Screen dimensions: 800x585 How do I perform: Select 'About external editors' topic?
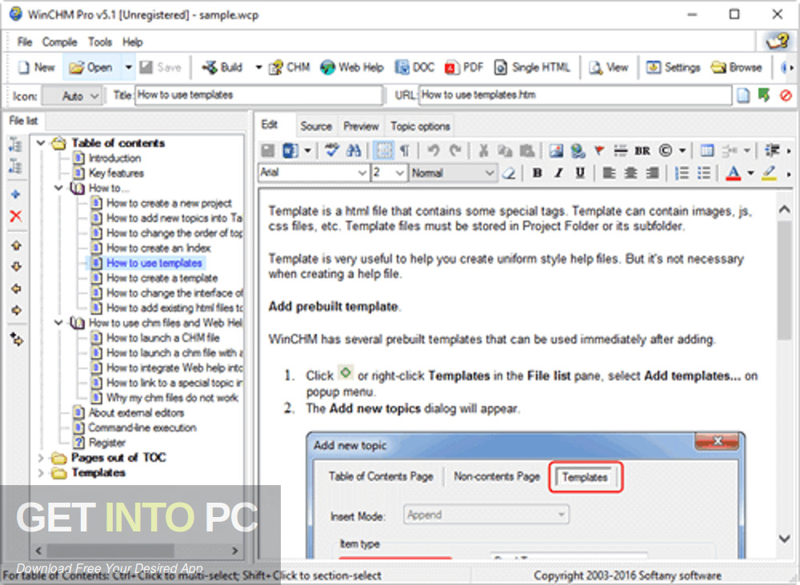[x=136, y=412]
